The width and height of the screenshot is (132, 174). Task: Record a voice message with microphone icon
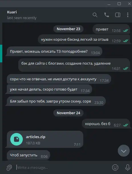click(128, 167)
